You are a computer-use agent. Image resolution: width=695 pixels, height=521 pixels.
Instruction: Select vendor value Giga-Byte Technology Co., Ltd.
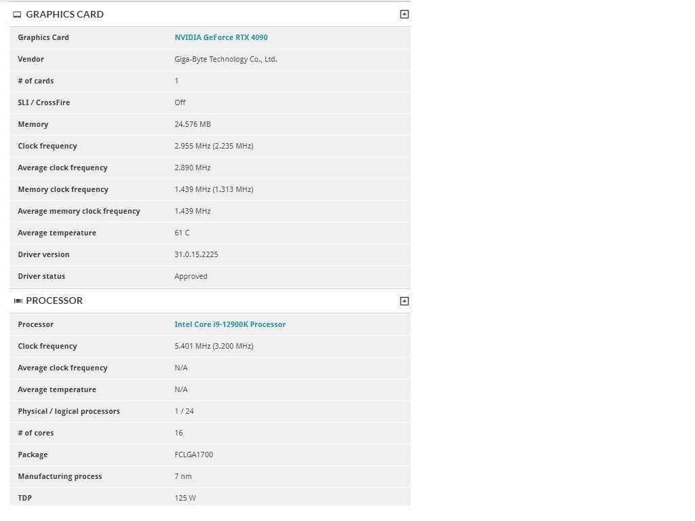coord(226,60)
